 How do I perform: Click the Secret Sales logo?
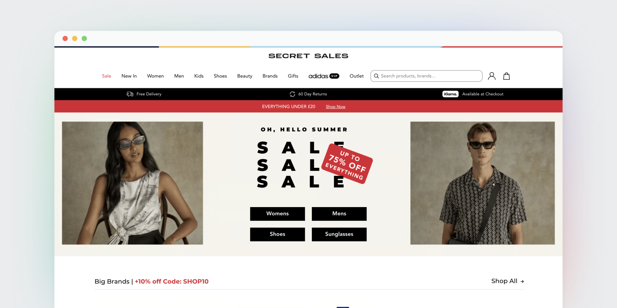[308, 56]
